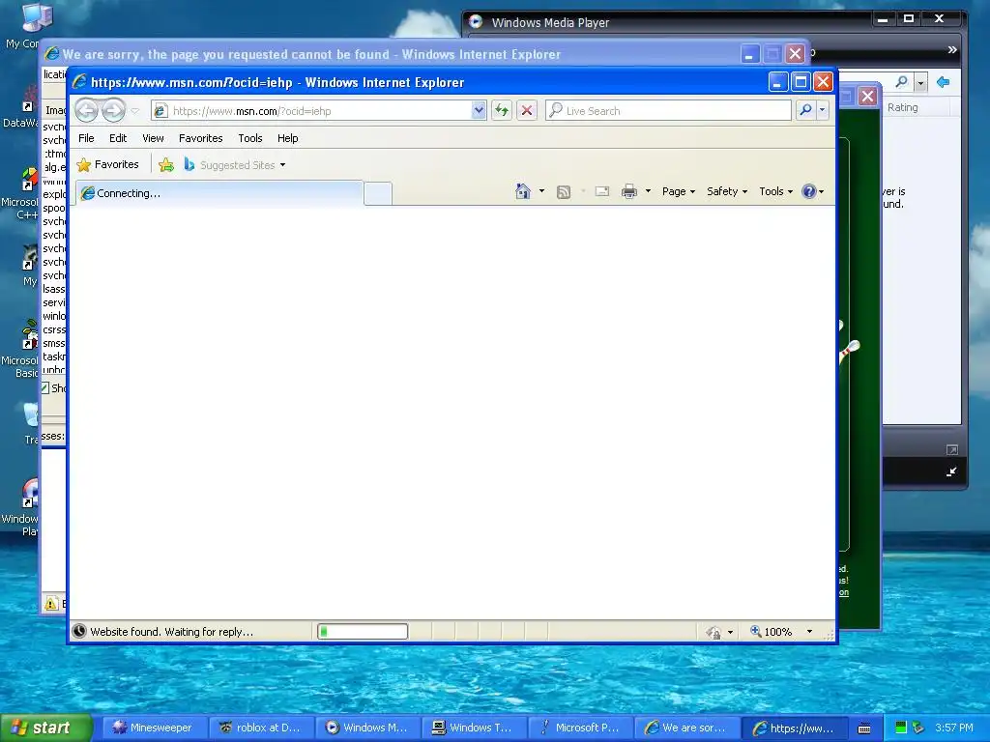Image resolution: width=990 pixels, height=742 pixels.
Task: Open the Tools command bar menu
Action: [x=776, y=191]
